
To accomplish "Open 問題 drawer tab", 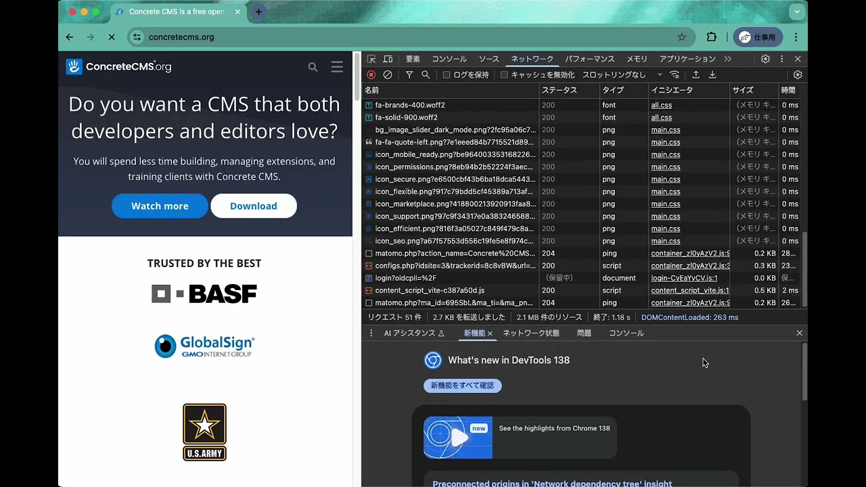I will pos(584,333).
